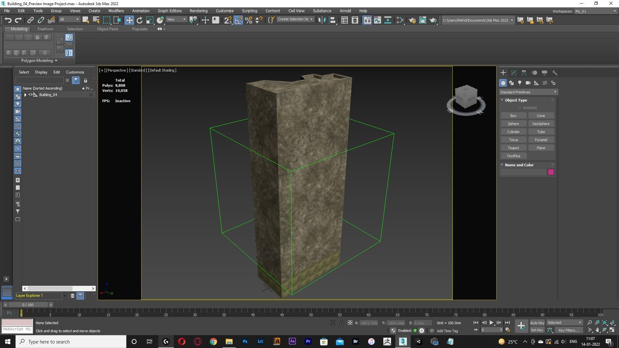Toggle Percent Snap icon
Image resolution: width=619 pixels, height=348 pixels.
pos(249,20)
